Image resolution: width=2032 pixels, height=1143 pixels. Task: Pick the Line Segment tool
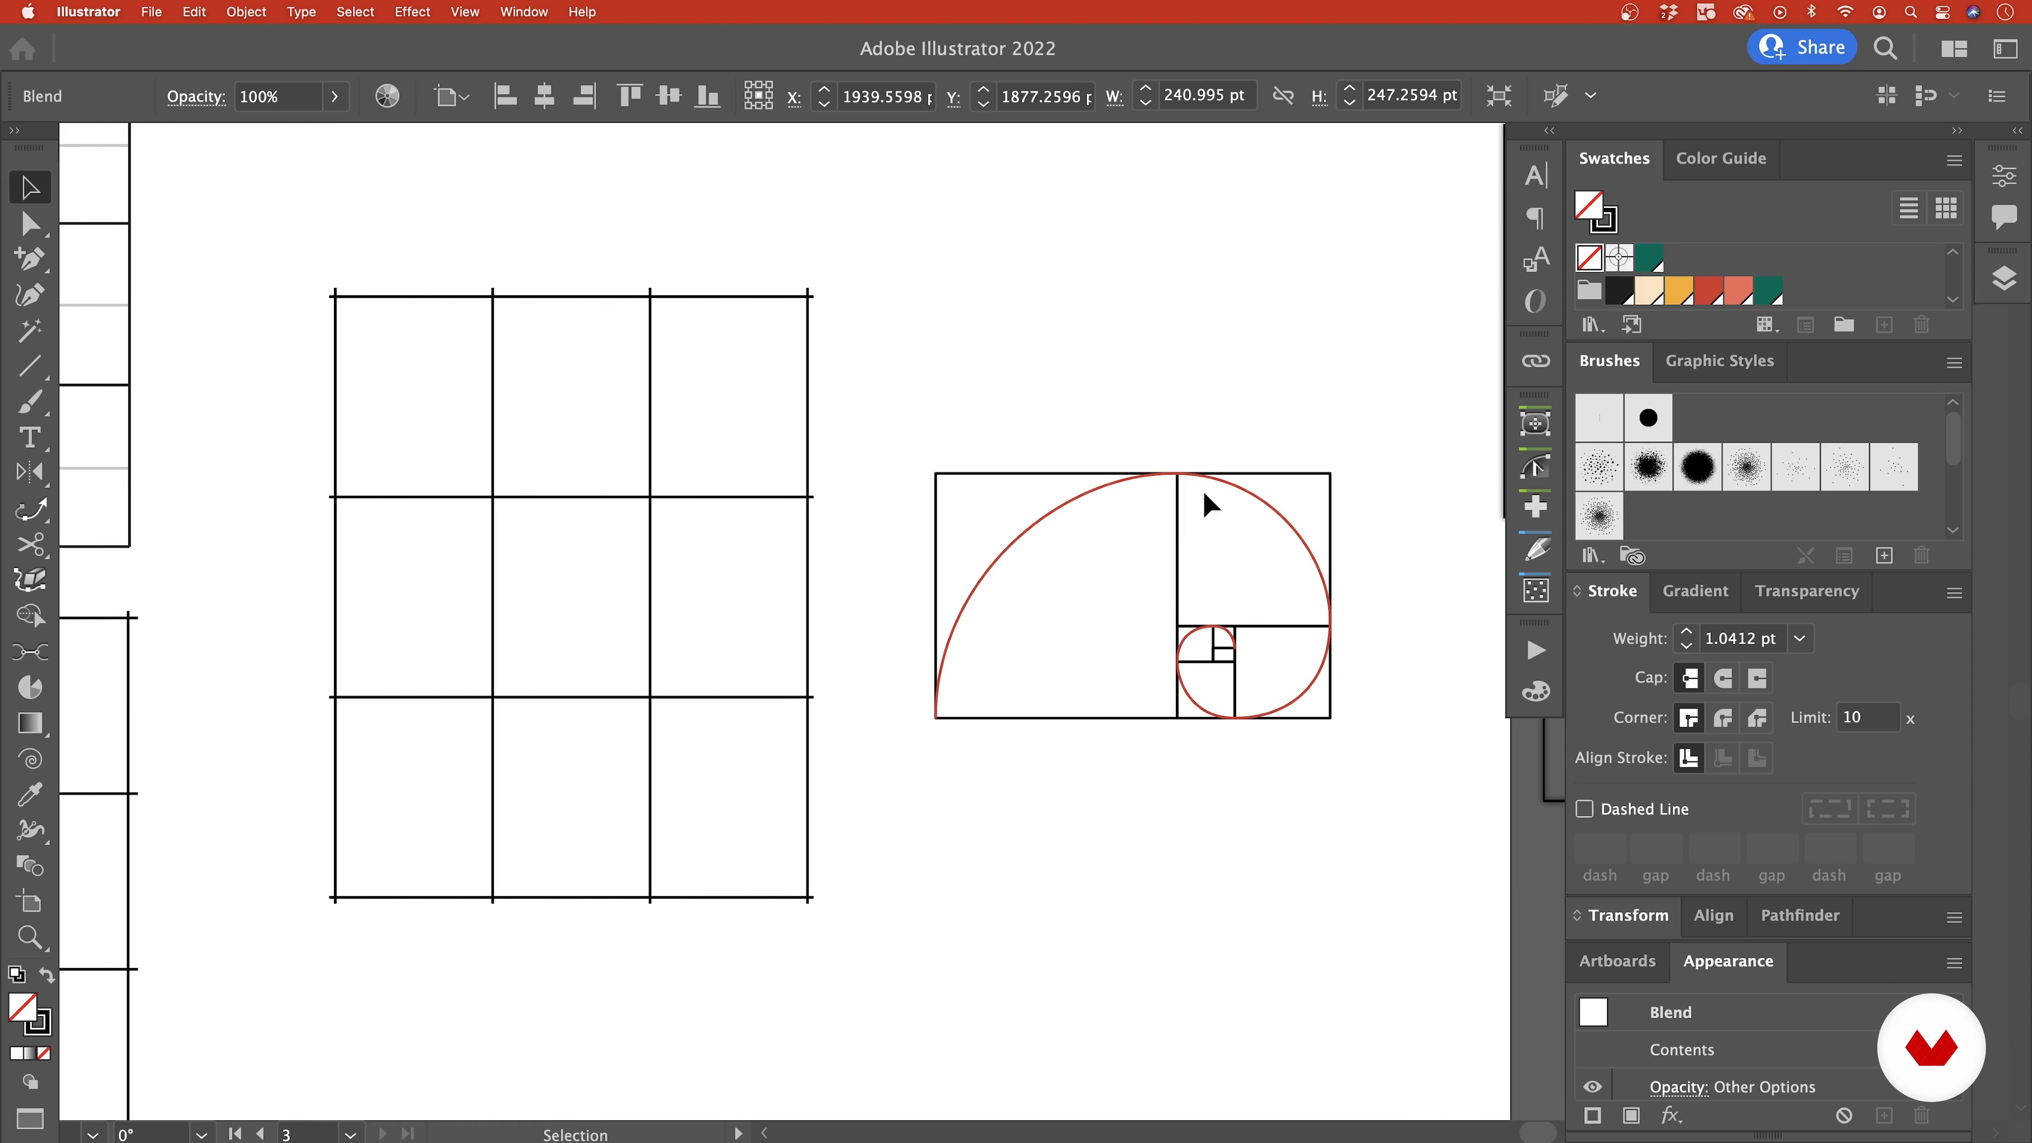[x=30, y=366]
